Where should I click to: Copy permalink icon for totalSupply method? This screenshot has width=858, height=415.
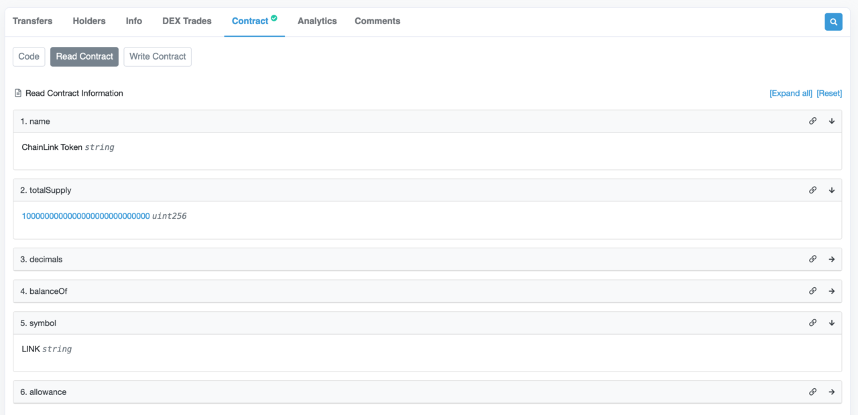[x=812, y=190]
